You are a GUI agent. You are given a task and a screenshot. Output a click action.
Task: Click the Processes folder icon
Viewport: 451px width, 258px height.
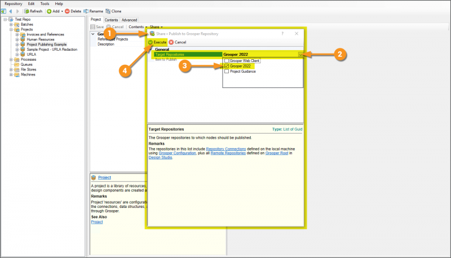click(x=17, y=60)
